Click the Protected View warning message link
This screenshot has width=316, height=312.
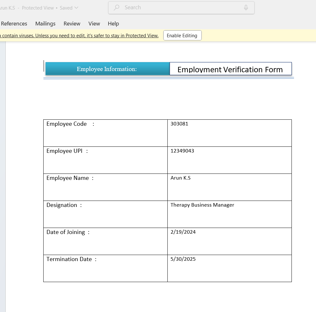80,36
